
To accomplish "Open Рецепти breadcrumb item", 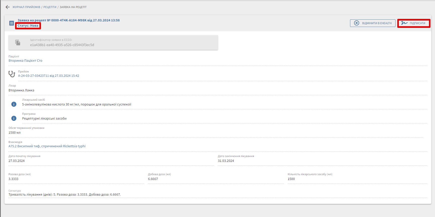I will [50, 7].
